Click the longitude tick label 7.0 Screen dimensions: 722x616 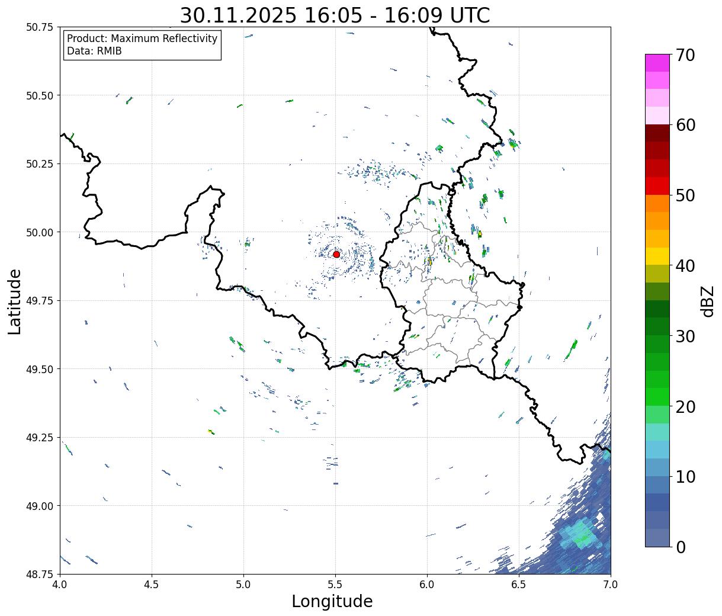pyautogui.click(x=611, y=584)
